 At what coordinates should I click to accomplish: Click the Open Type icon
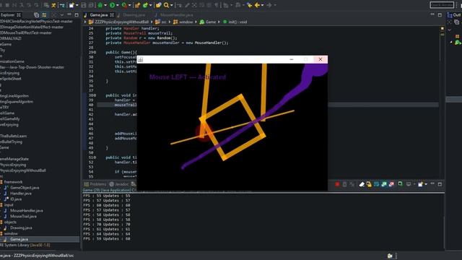[x=158, y=5]
